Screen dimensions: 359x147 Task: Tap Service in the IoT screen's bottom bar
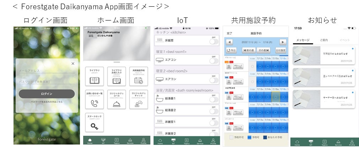(x=200, y=142)
